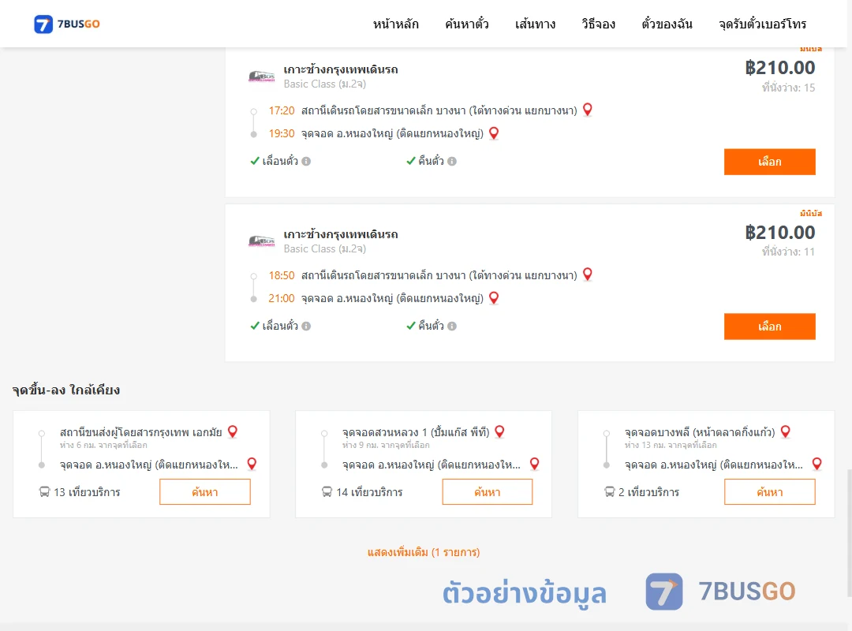This screenshot has width=852, height=631.
Task: Open จุดรับตั๋วเบอร์โทร menu item
Action: (x=762, y=24)
